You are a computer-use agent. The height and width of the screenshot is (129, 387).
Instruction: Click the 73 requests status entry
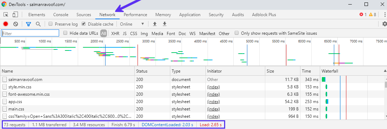tap(14, 125)
